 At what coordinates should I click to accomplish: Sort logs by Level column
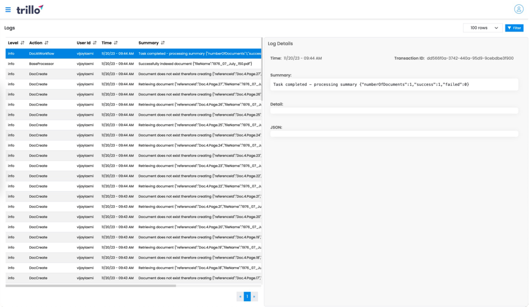[22, 43]
